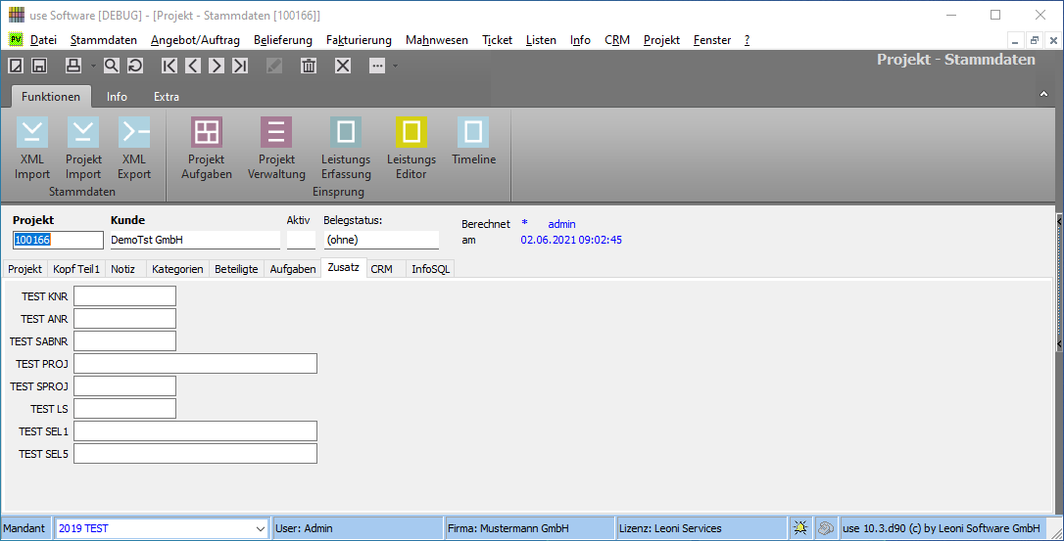
Task: Click the magnifier search icon in toolbar
Action: point(112,66)
